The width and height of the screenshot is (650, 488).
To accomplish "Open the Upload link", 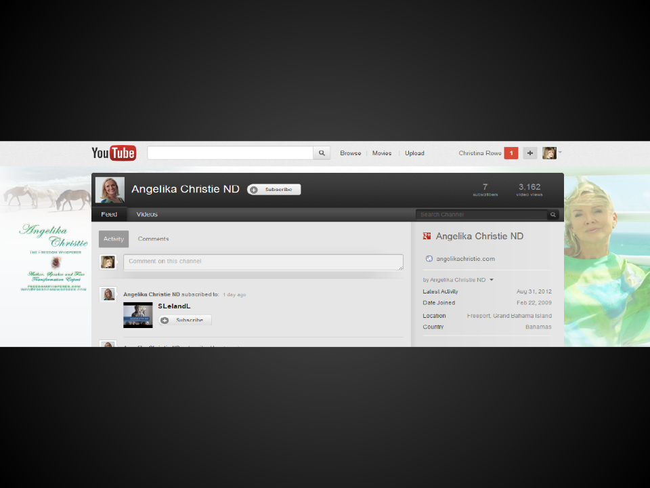I will (x=414, y=153).
